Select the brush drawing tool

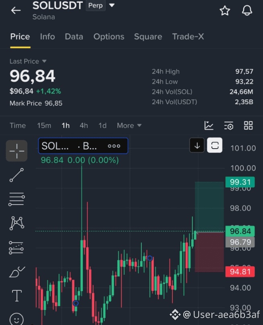[17, 272]
